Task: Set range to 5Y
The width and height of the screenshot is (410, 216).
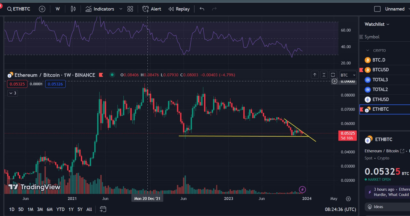Action: point(80,209)
